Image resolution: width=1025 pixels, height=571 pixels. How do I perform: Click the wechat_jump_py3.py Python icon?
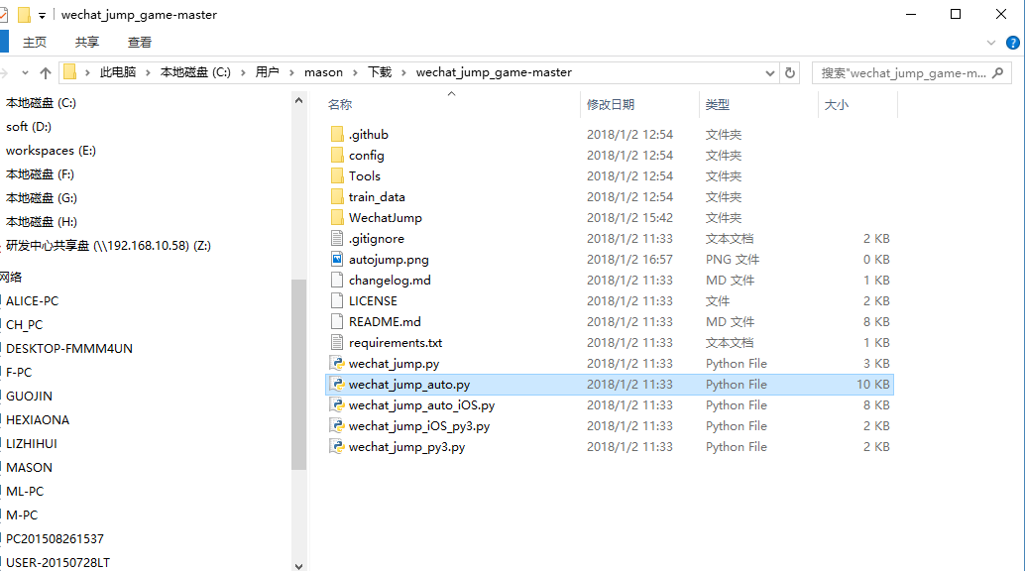point(337,447)
